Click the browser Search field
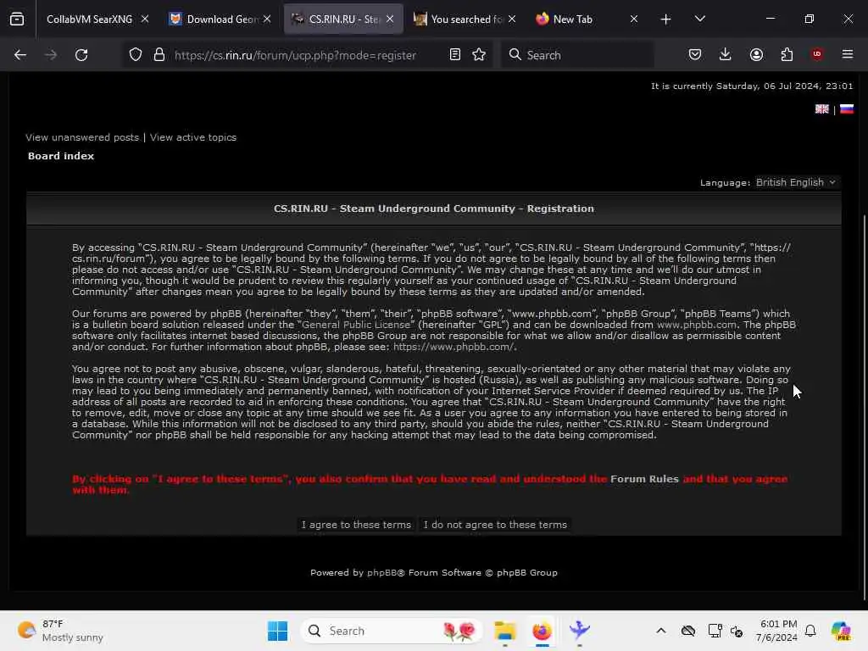 (x=578, y=55)
